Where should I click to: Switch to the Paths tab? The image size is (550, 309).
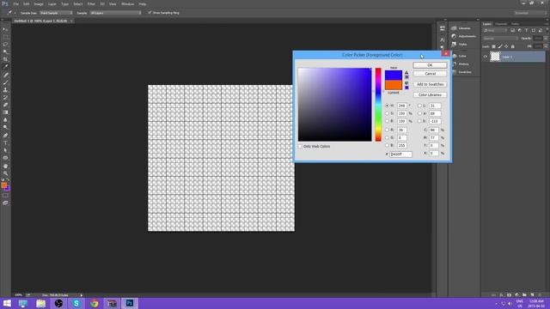515,24
